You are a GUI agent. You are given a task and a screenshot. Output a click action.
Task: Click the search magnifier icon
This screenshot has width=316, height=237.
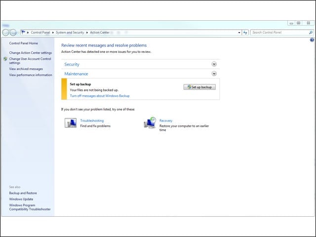[311, 33]
